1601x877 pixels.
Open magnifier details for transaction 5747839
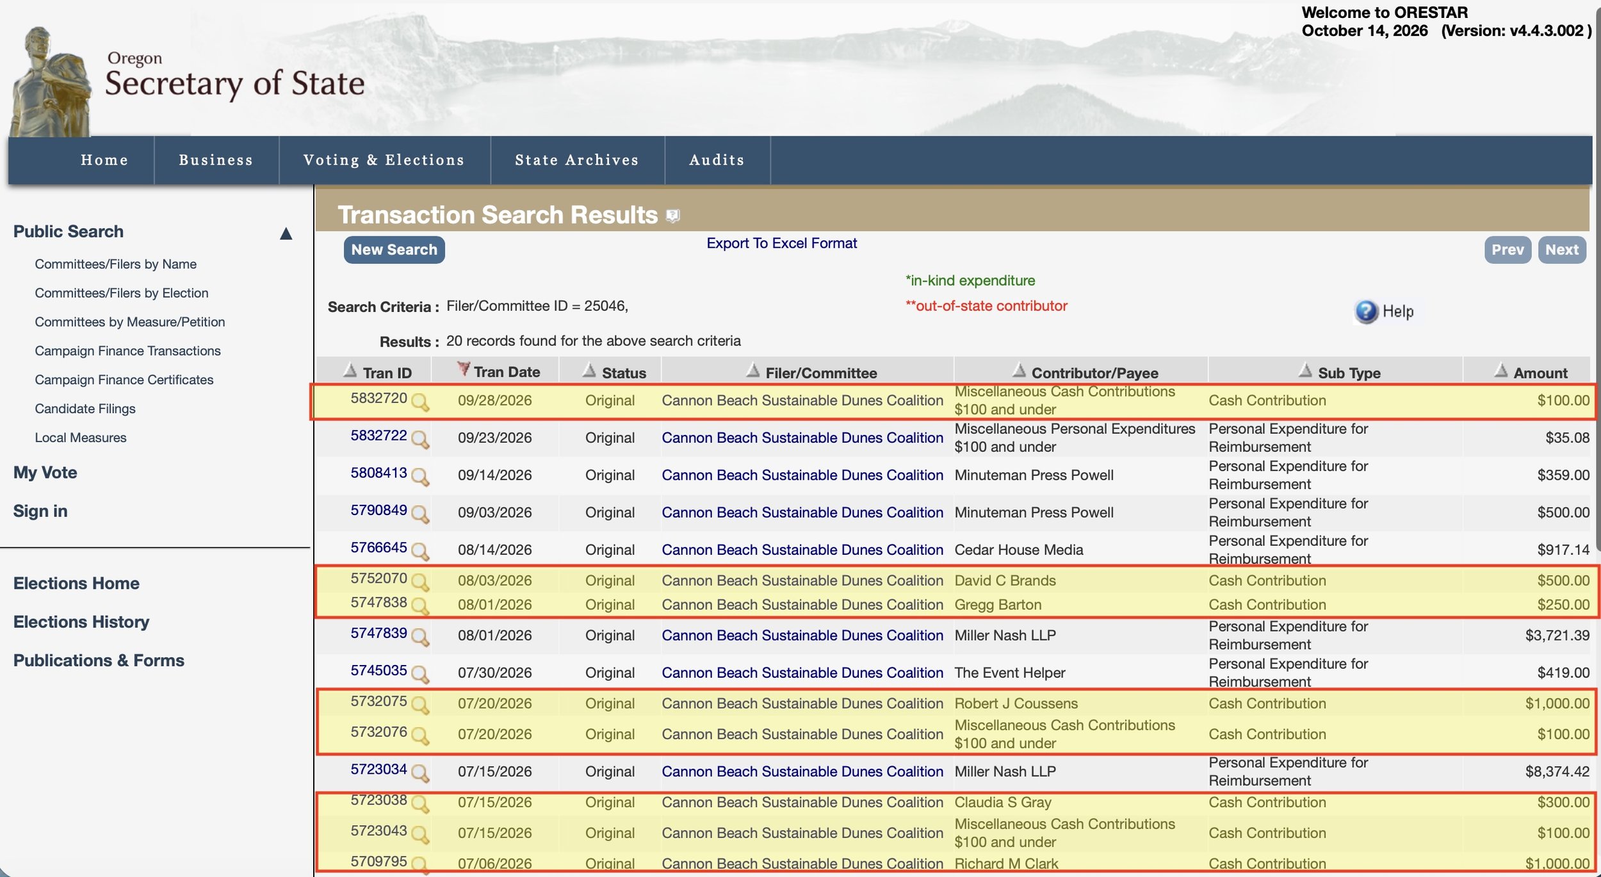point(420,637)
